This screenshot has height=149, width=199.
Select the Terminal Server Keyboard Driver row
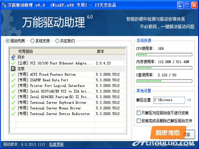coord(68,103)
